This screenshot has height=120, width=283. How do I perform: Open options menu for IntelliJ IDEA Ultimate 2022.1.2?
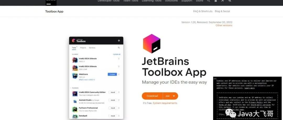click(119, 59)
